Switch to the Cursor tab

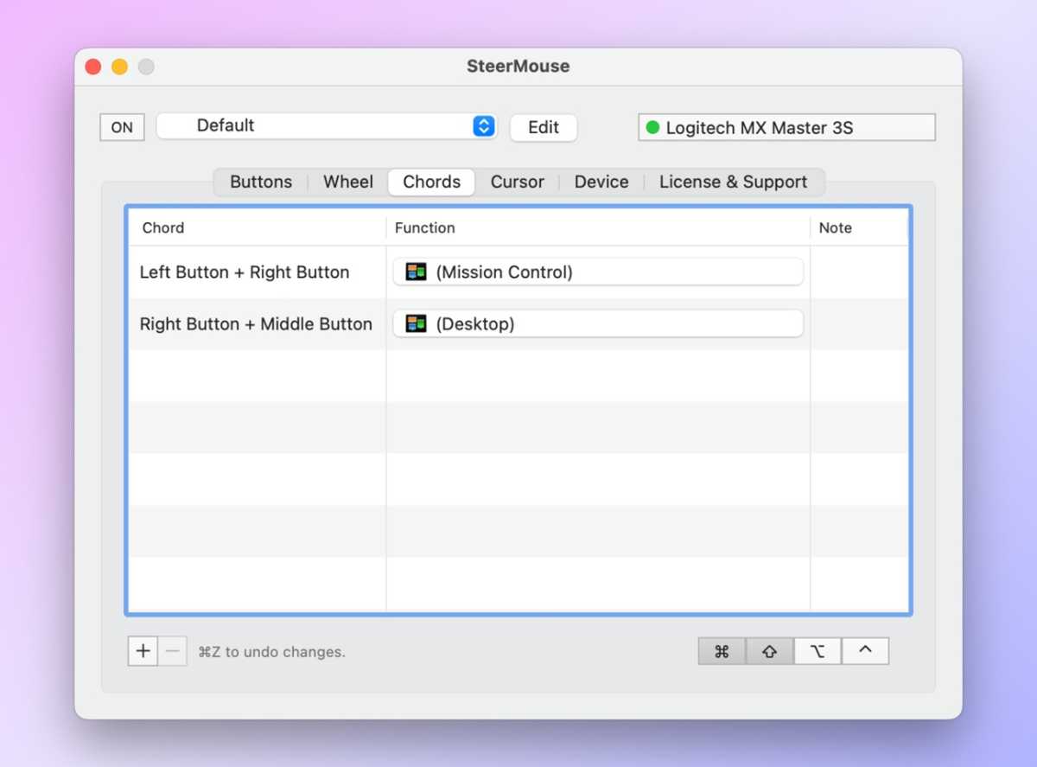[517, 182]
